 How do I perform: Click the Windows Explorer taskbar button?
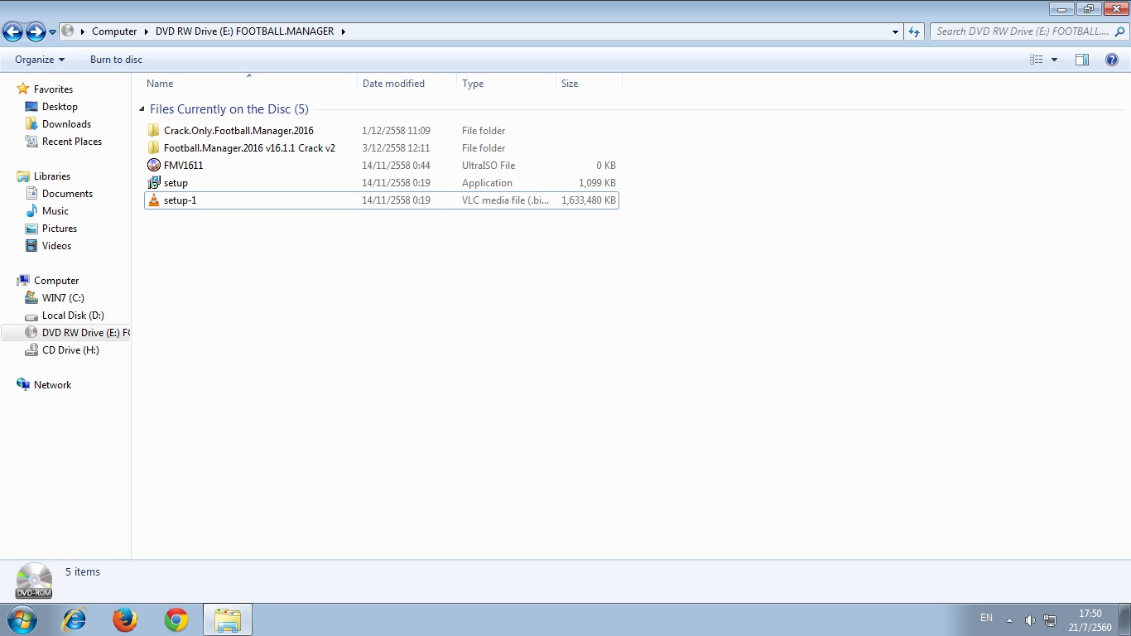coord(228,619)
